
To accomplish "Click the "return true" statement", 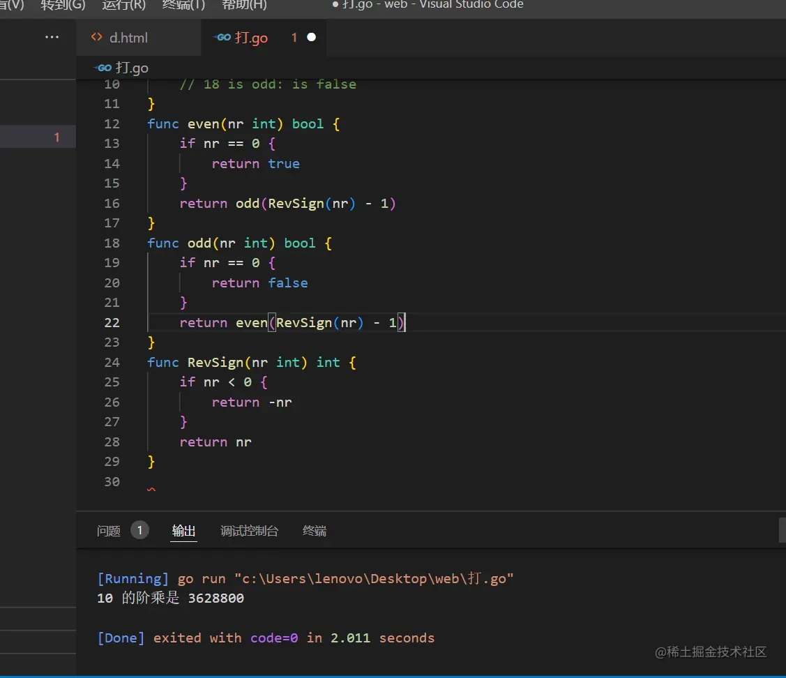I will (x=256, y=163).
